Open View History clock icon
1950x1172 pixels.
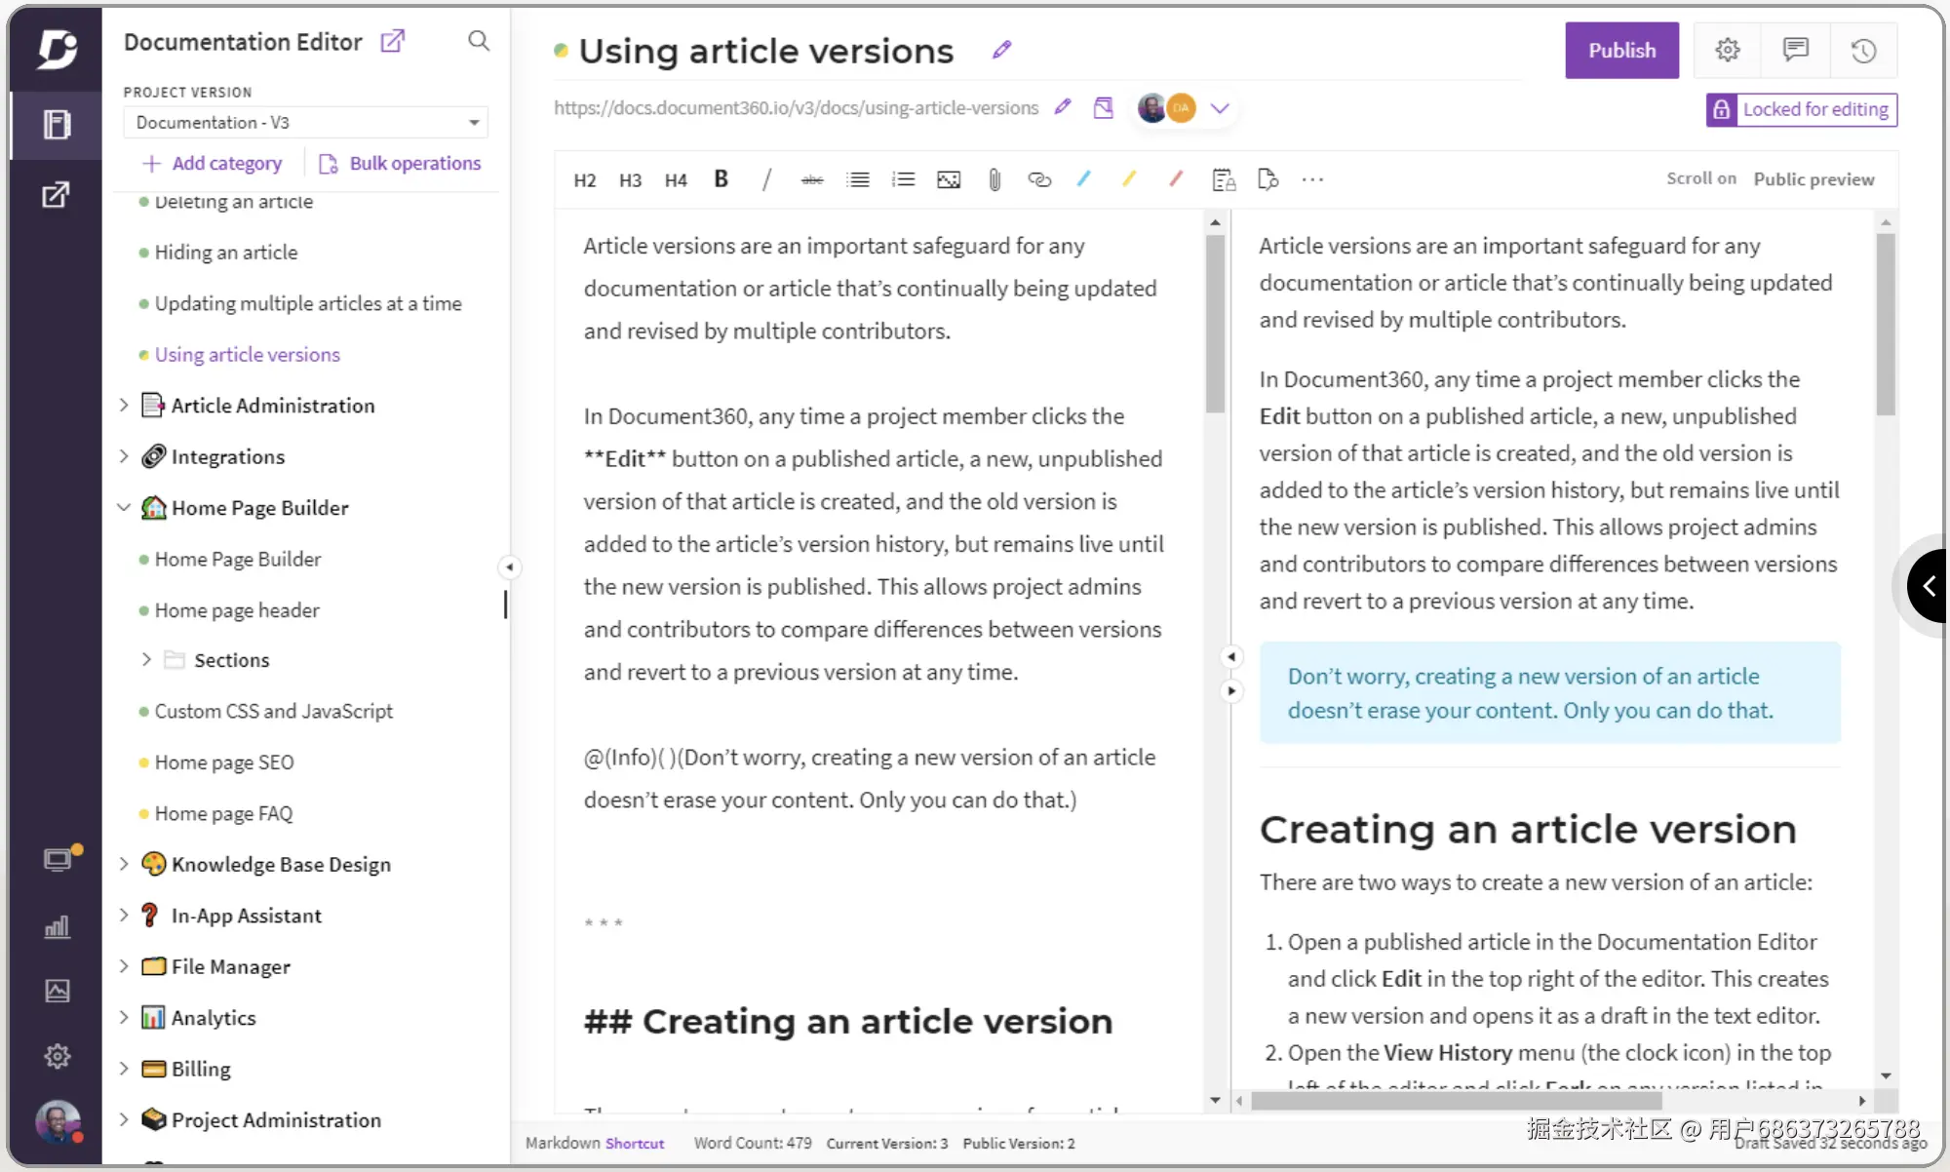click(1863, 51)
